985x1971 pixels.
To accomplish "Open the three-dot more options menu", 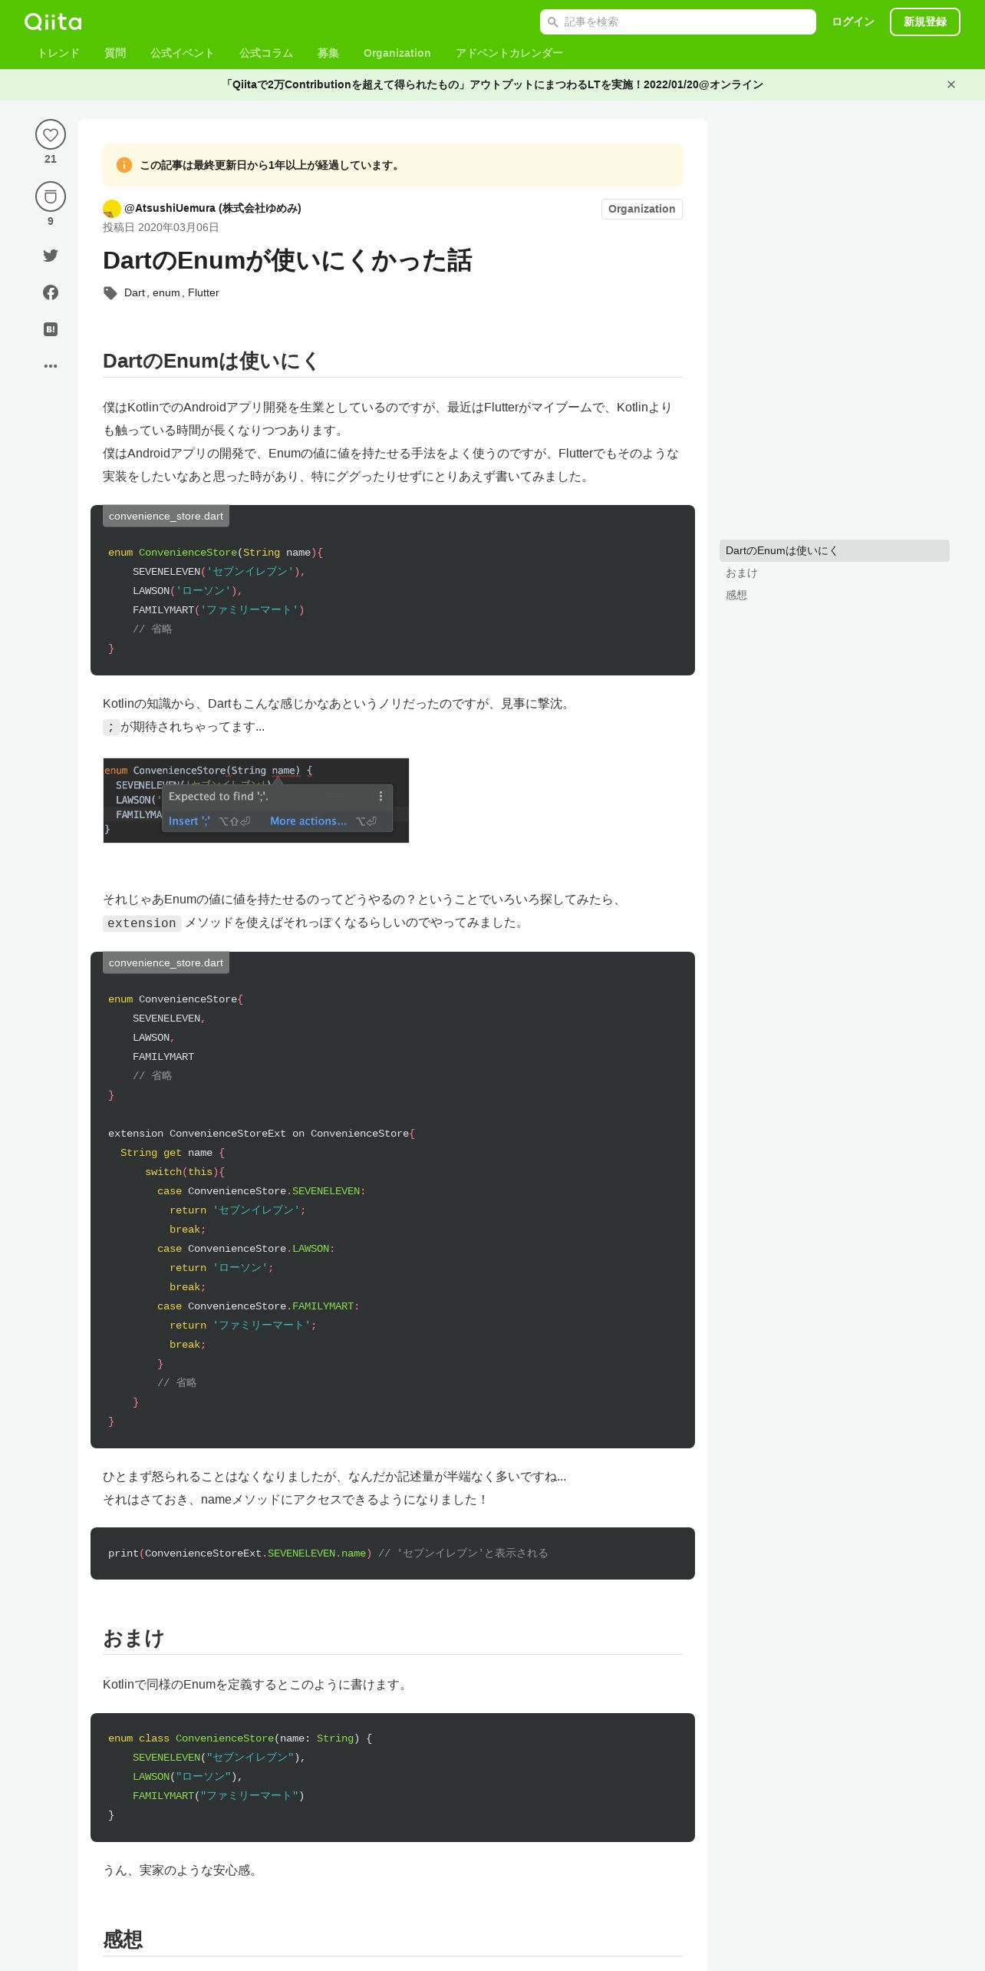I will coord(51,366).
